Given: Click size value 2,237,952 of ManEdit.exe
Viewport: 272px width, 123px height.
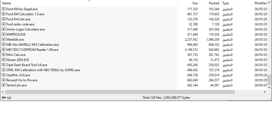Looking at the screenshot, I should (x=191, y=40).
